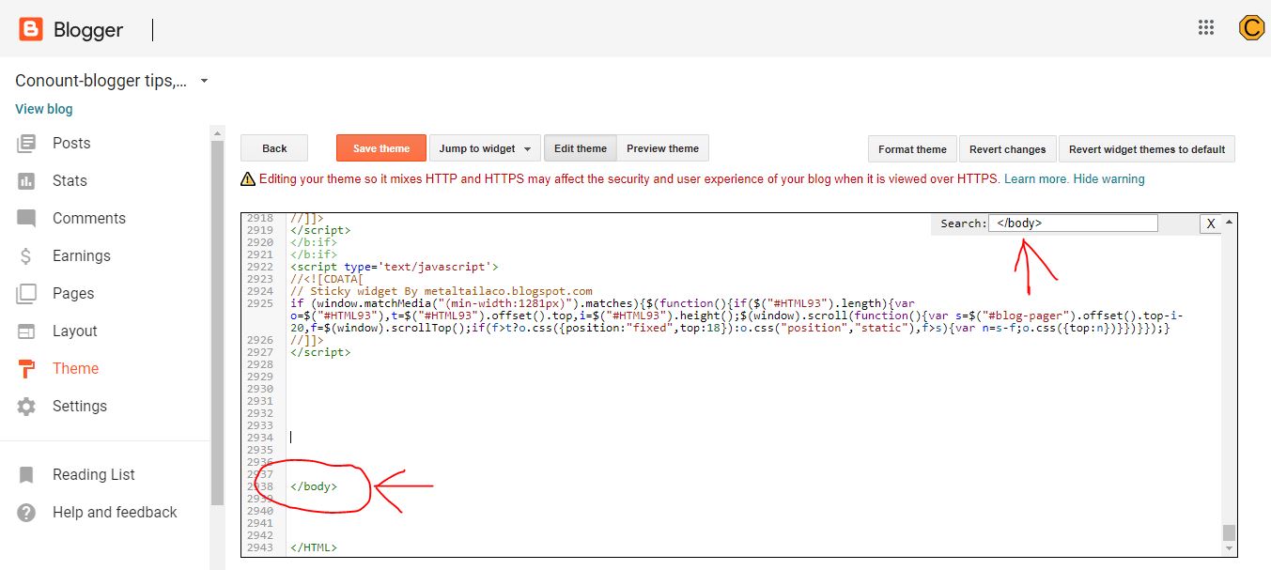Click the //<![CDATA[ line 2923
This screenshot has height=570, width=1271.
[x=326, y=279]
